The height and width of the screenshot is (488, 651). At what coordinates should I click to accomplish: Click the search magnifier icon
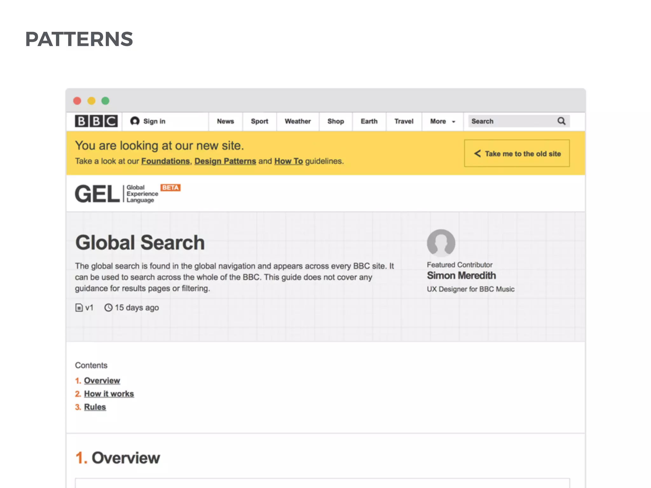point(561,121)
